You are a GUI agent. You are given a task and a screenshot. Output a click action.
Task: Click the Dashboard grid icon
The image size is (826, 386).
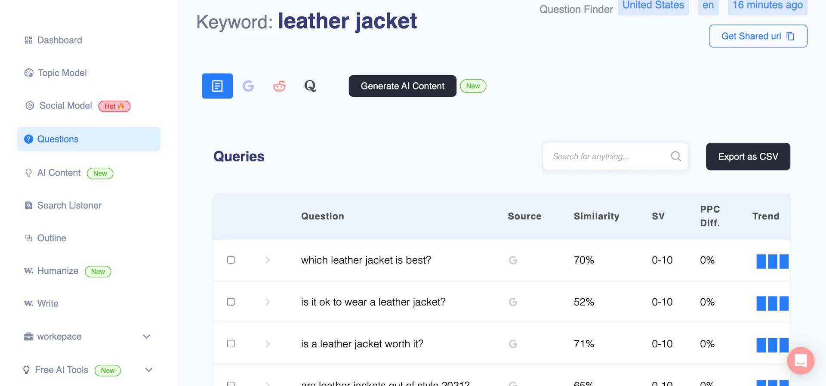point(29,40)
